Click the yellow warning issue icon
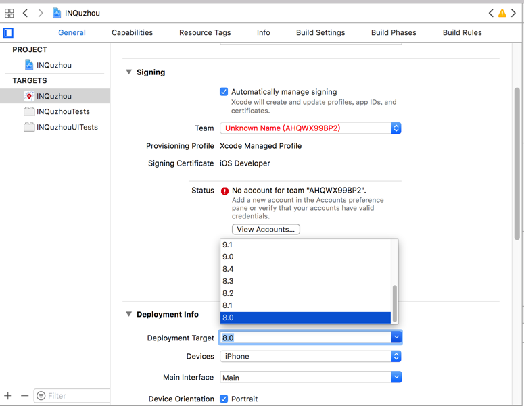524x406 pixels. click(x=502, y=13)
